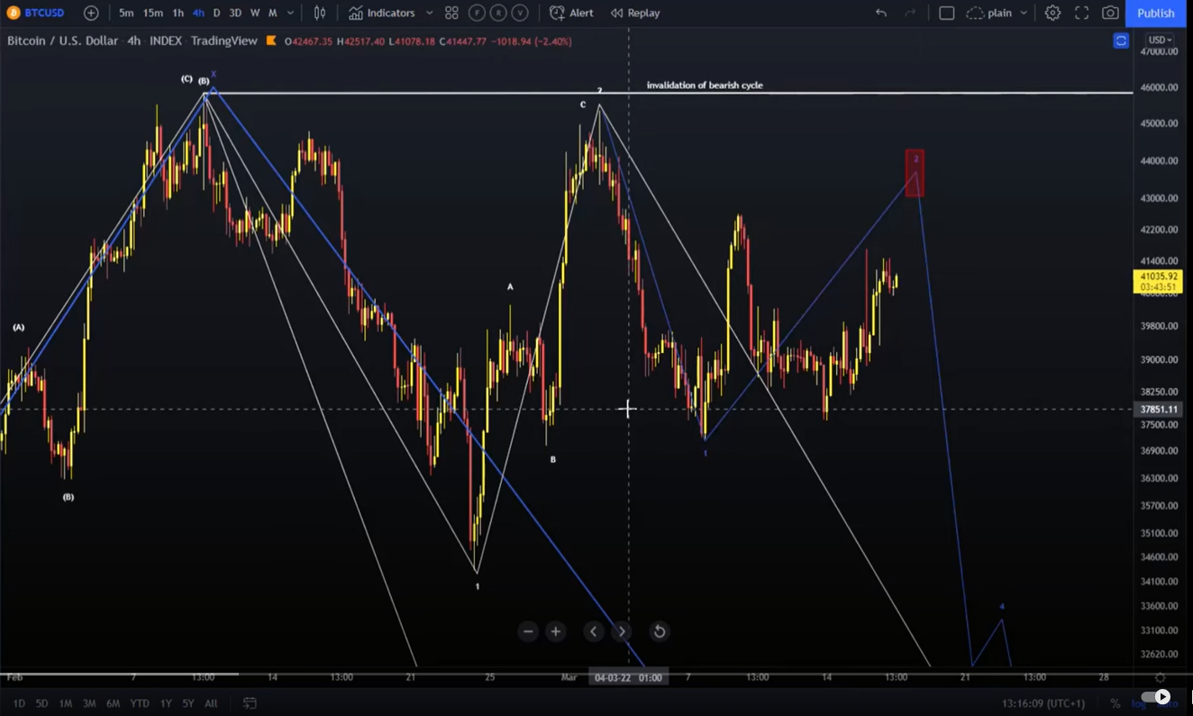Set the date range to YTD
The height and width of the screenshot is (716, 1193).
140,703
